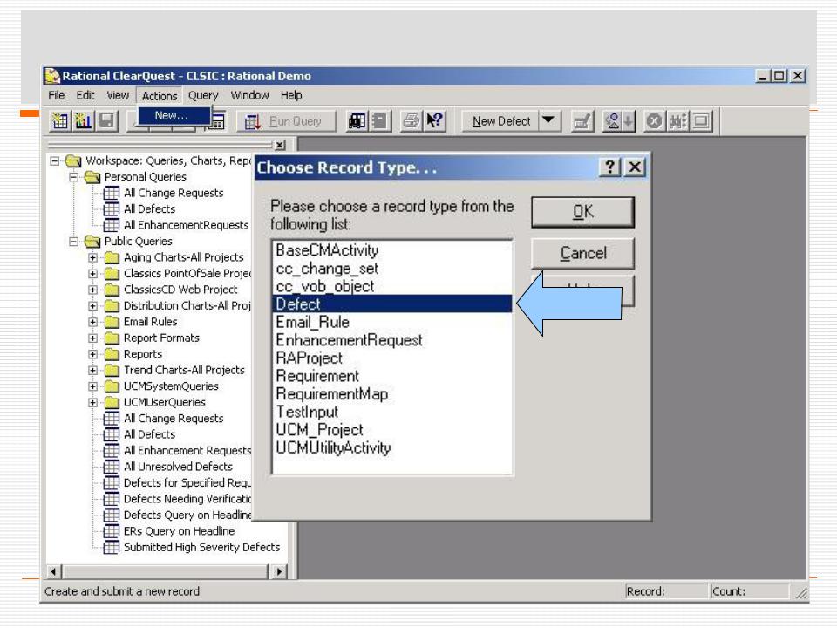Close the workspace pane with its X
Screen dimensions: 837x628
(279, 145)
